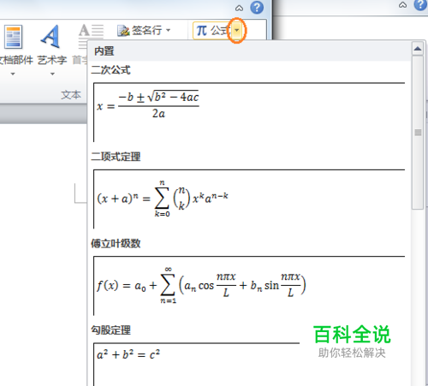
Task: Open the 文档部件 dropdown arrow
Action: [13, 74]
